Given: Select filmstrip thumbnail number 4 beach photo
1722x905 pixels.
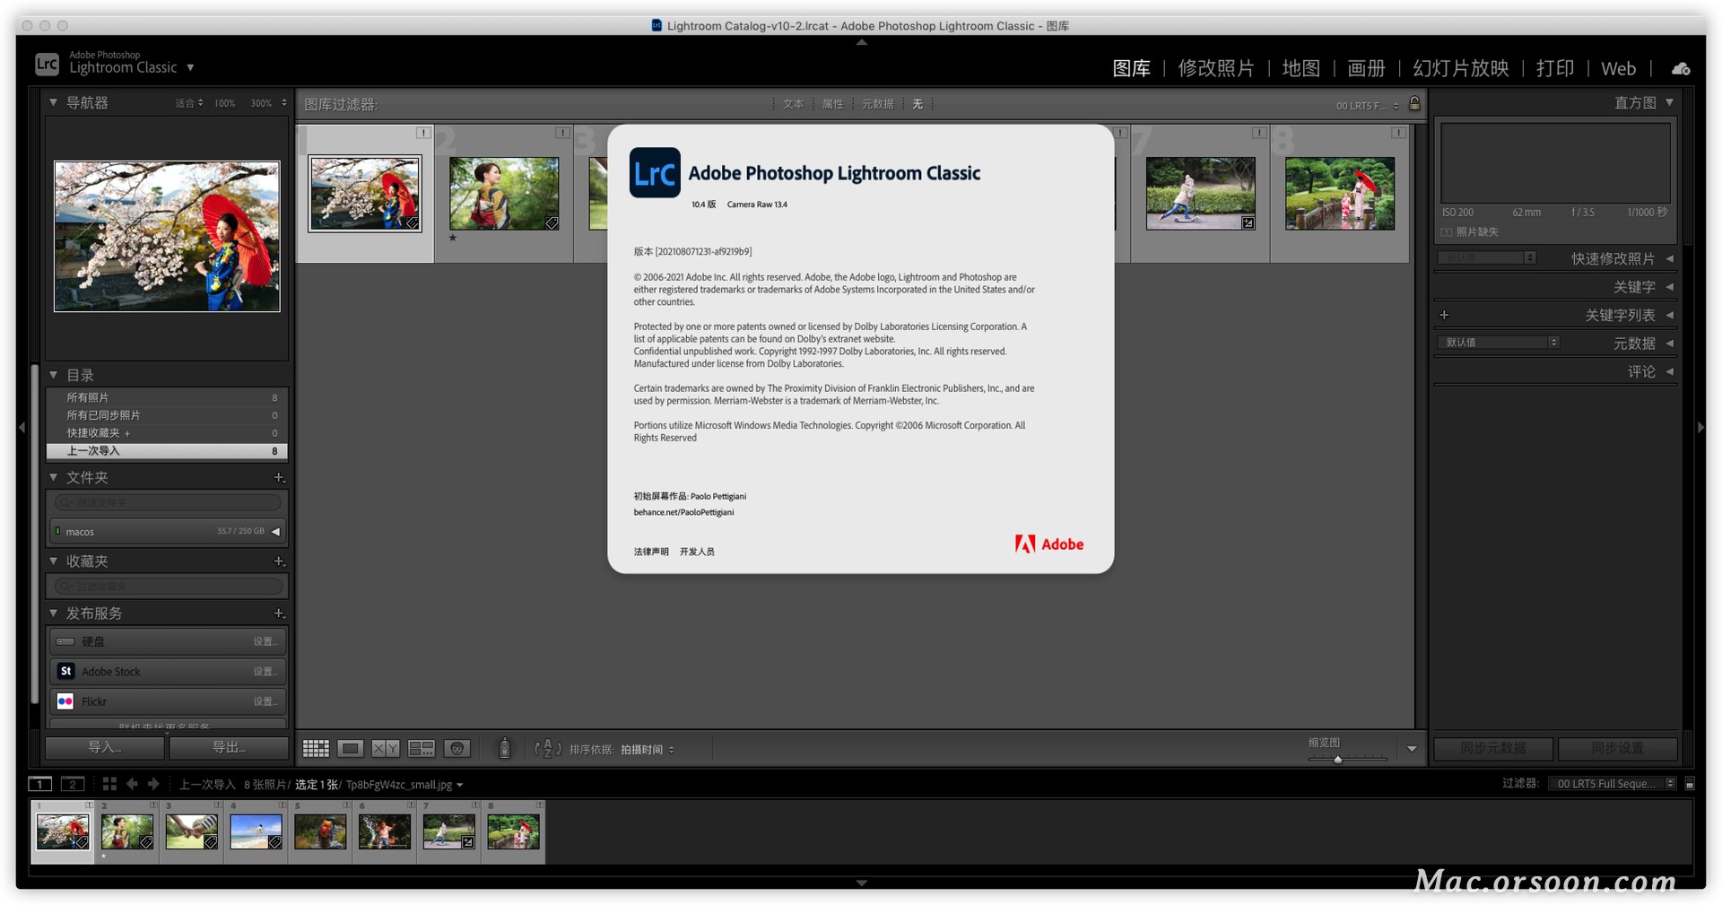Looking at the screenshot, I should [256, 831].
